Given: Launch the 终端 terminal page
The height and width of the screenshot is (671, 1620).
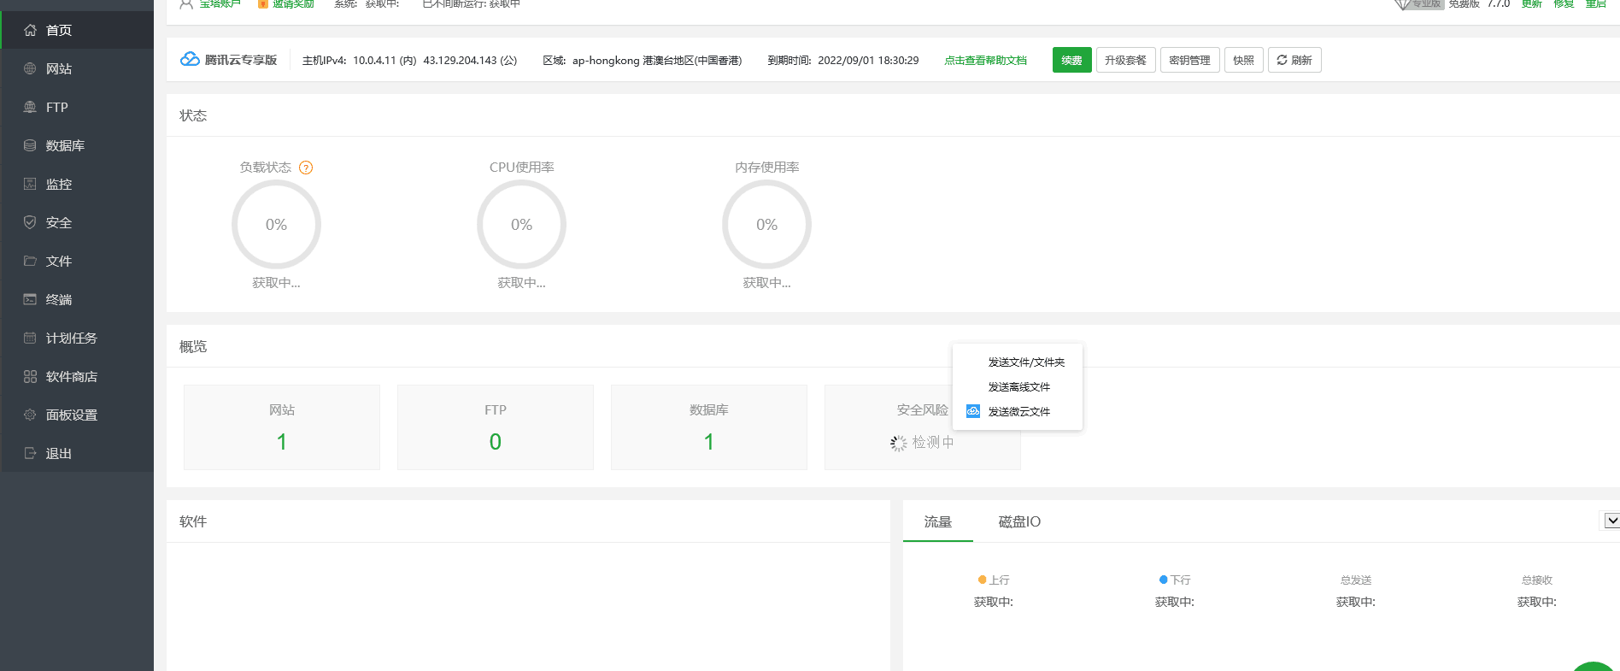Looking at the screenshot, I should (x=77, y=299).
